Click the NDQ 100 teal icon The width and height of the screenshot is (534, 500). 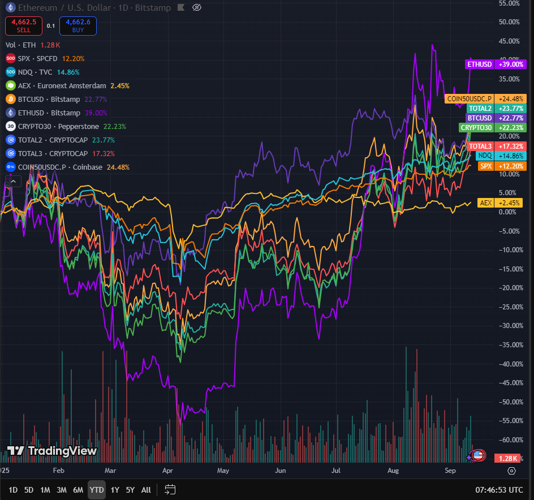[x=11, y=72]
